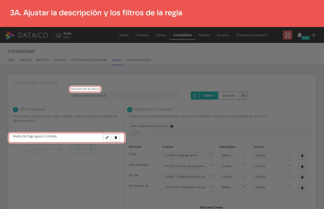Open the hamburger menu icon

pyautogui.click(x=314, y=35)
